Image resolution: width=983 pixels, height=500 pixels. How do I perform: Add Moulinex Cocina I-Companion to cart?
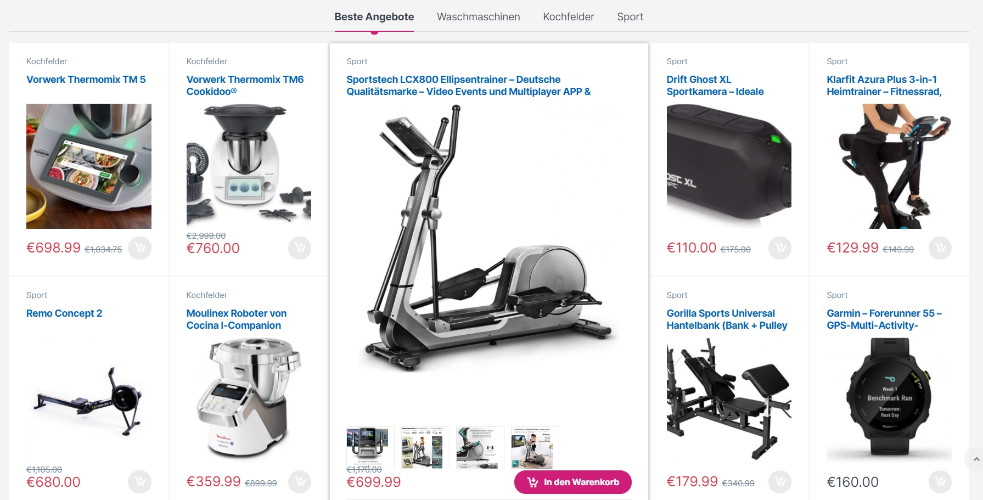(x=300, y=482)
